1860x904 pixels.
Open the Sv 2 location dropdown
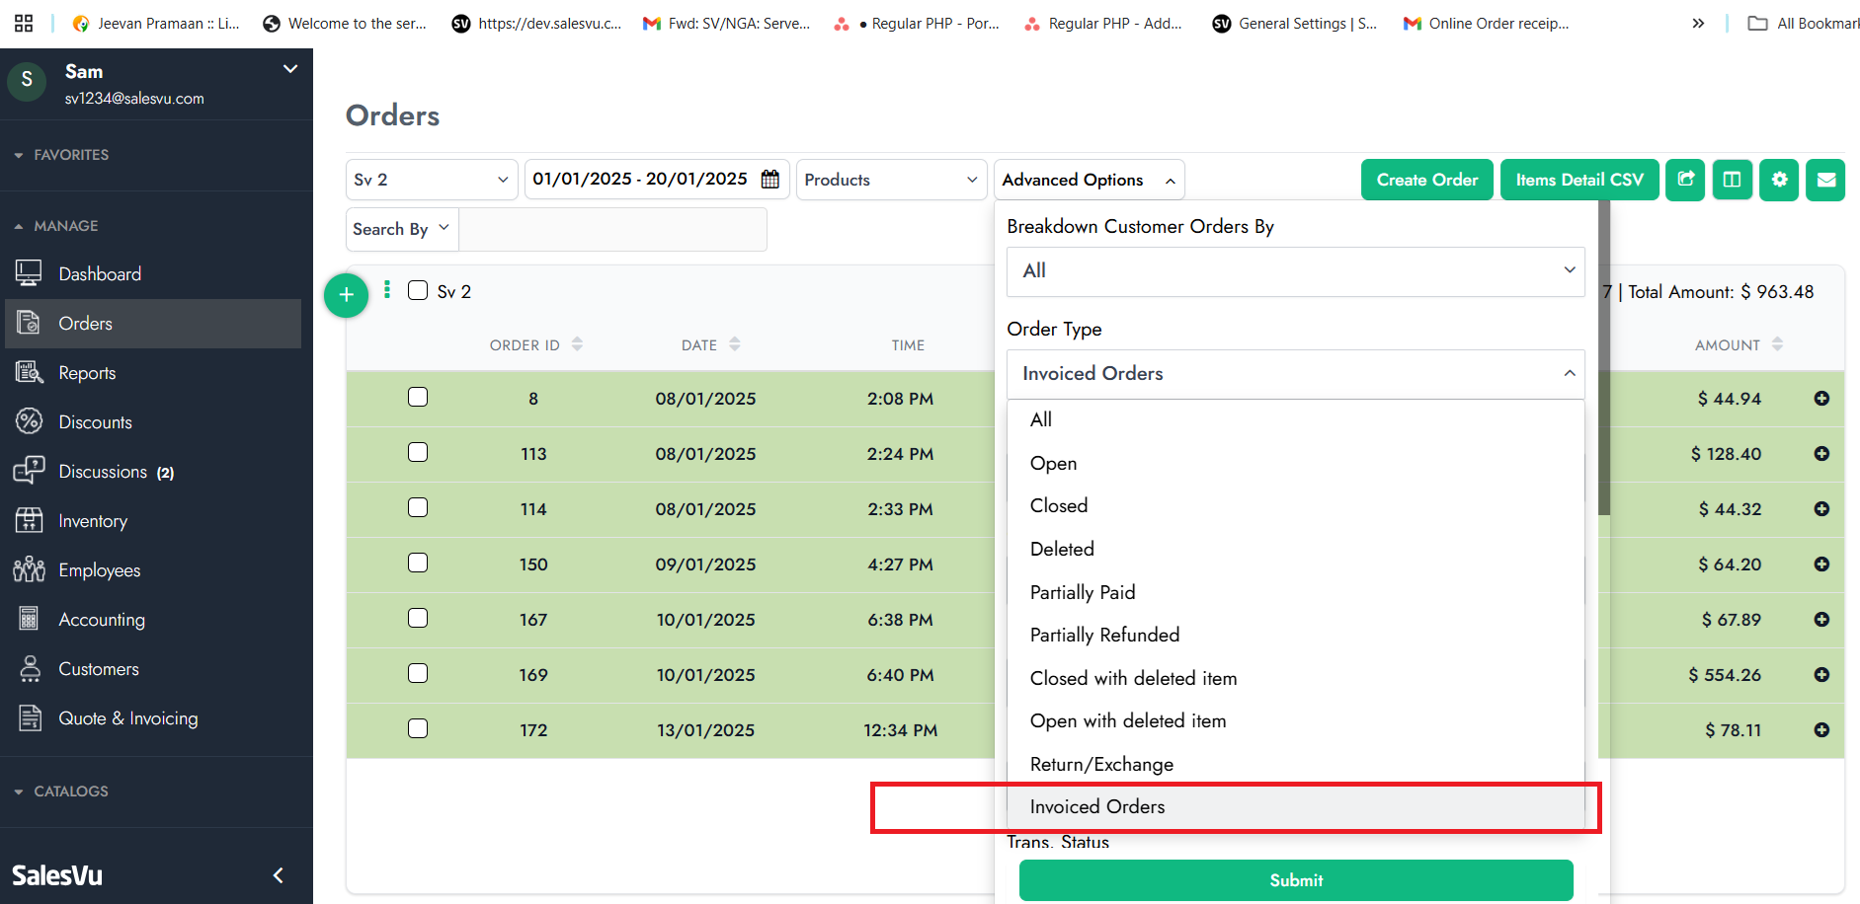(x=432, y=180)
